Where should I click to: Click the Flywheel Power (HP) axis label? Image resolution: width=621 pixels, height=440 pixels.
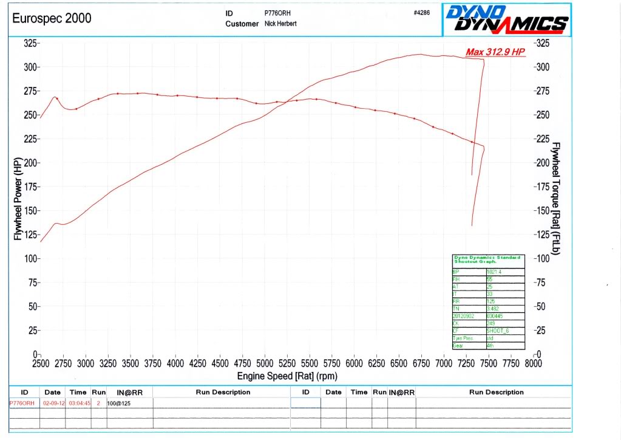point(18,198)
